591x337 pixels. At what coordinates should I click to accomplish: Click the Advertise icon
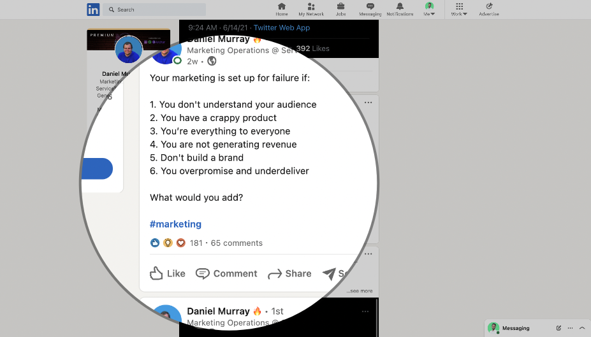[489, 7]
